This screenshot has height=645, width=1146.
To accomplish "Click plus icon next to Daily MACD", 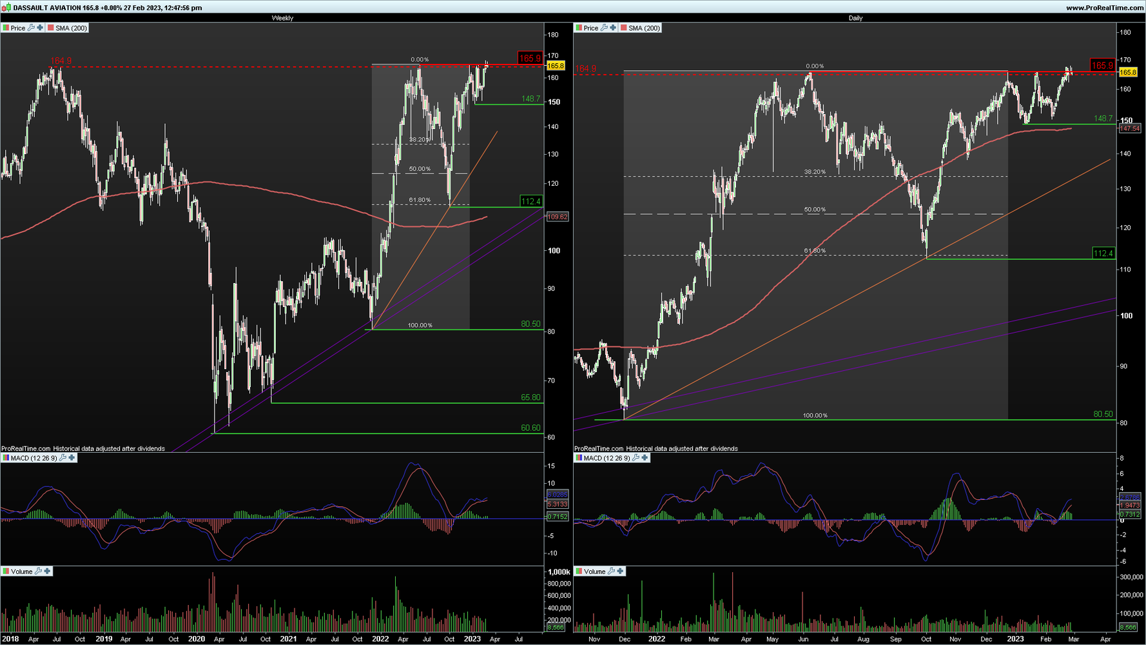I will pos(645,457).
